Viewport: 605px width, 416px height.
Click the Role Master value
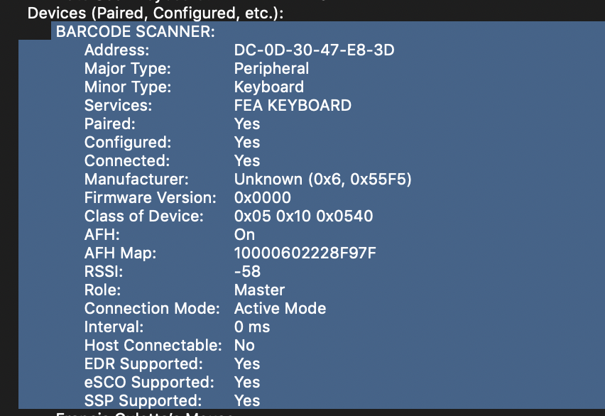pyautogui.click(x=259, y=290)
